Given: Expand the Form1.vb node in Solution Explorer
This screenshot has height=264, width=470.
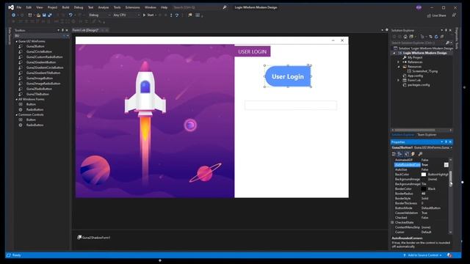Looking at the screenshot, I should tap(399, 80).
